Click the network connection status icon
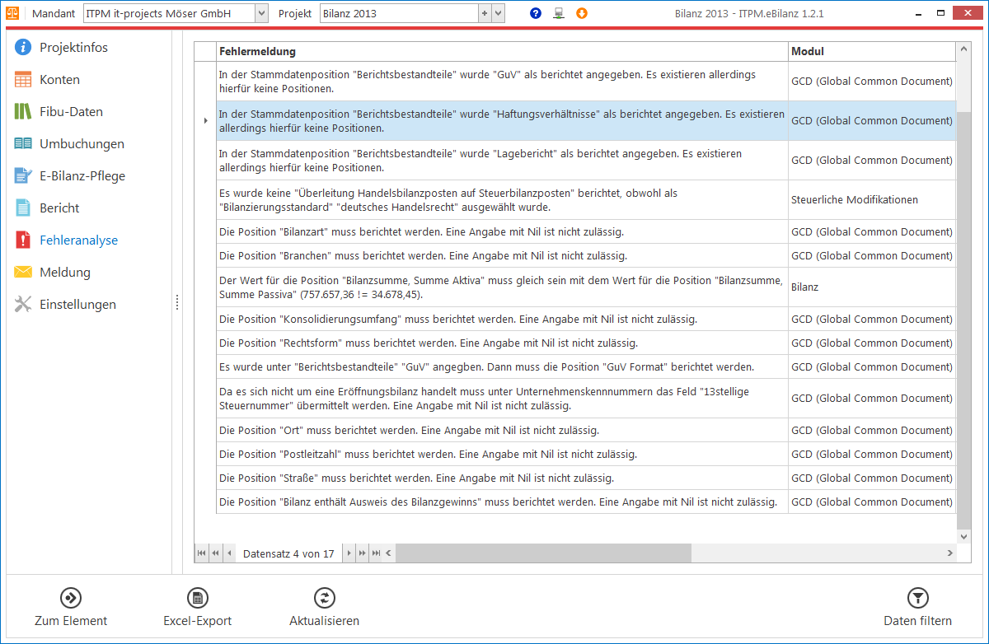This screenshot has height=644, width=989. [x=559, y=13]
